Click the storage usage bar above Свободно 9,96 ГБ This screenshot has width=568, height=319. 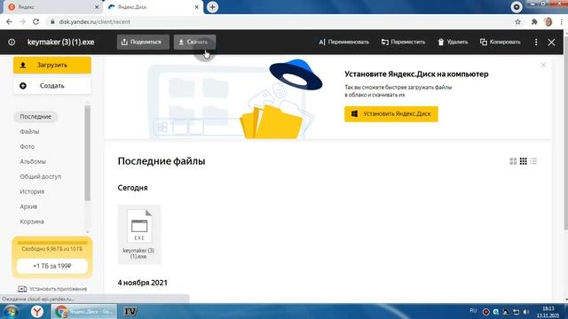[52, 243]
